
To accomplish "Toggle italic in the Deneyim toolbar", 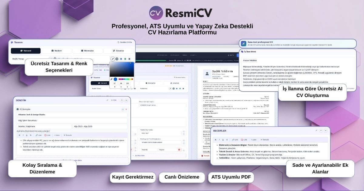I will tap(23, 135).
